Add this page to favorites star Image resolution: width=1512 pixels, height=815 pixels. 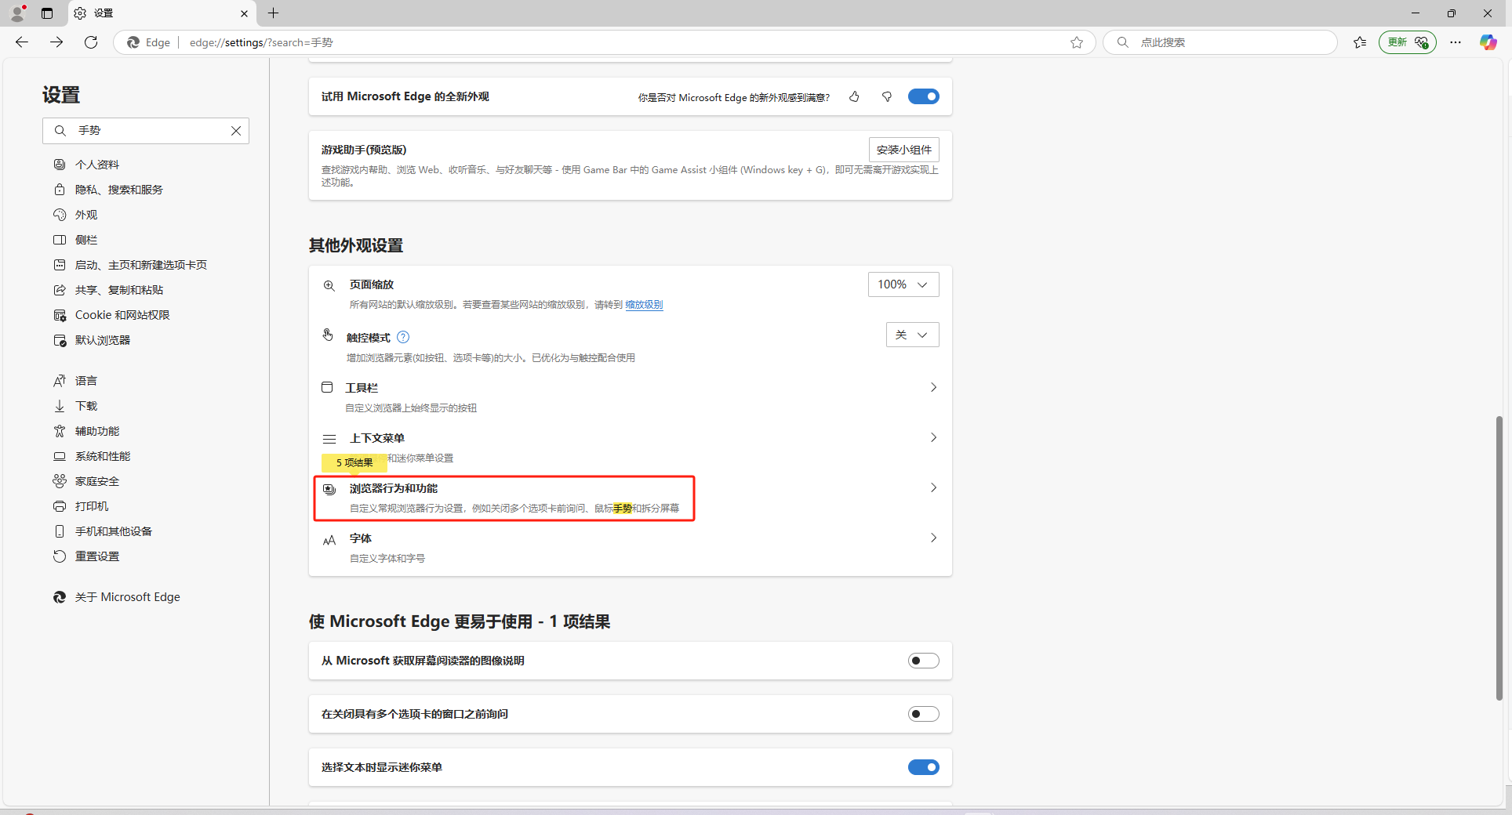pos(1077,42)
